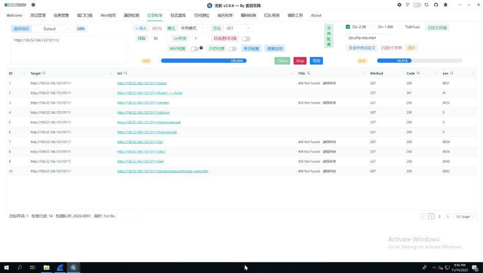483x273 pixels.
Task: Switch to the 辅助工具 tab
Action: click(295, 15)
